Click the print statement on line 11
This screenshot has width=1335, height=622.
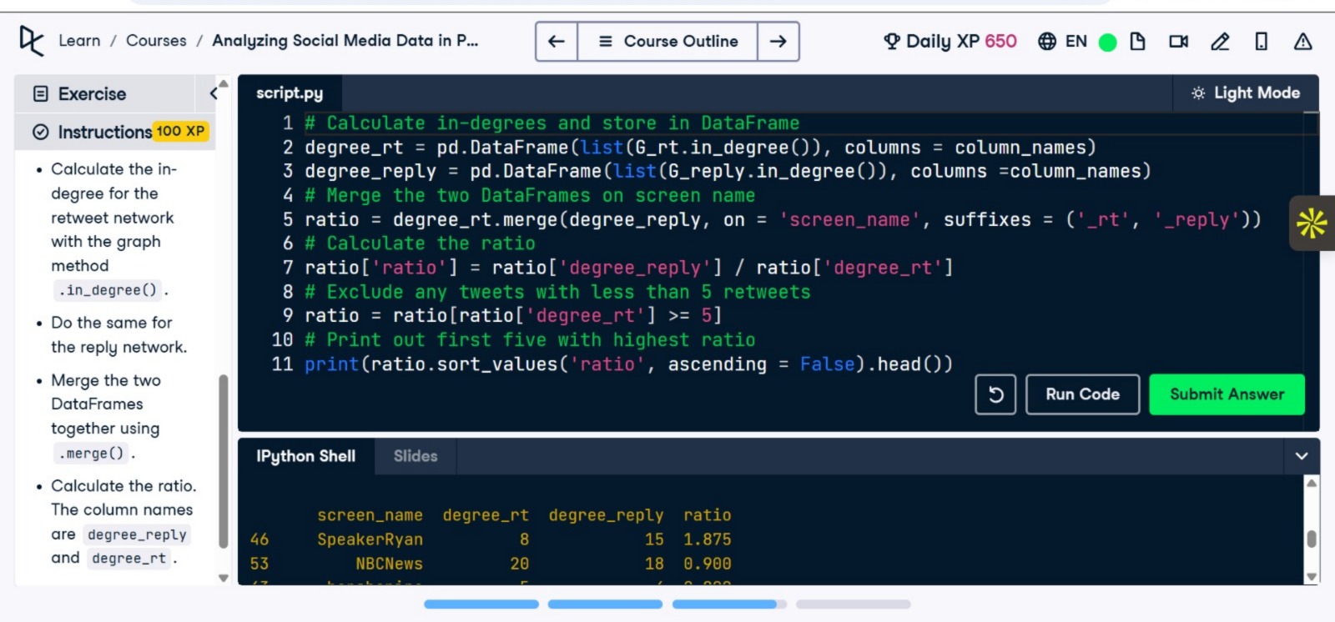click(x=628, y=364)
